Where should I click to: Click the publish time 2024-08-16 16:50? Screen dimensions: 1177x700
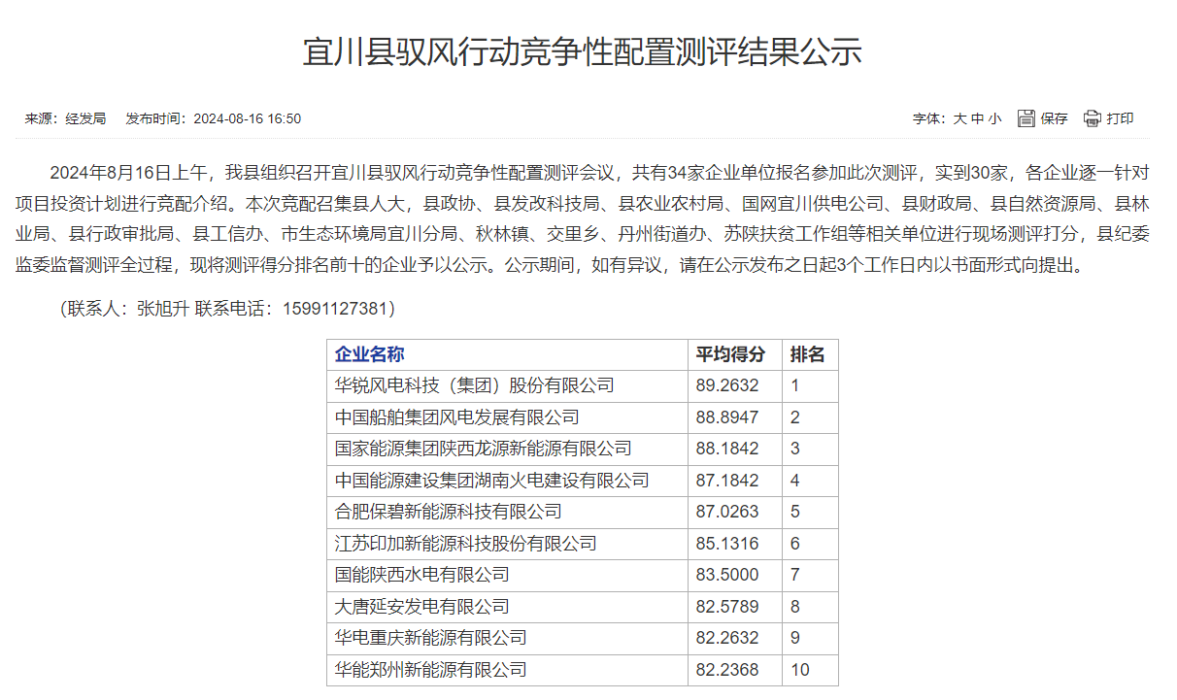pos(248,118)
